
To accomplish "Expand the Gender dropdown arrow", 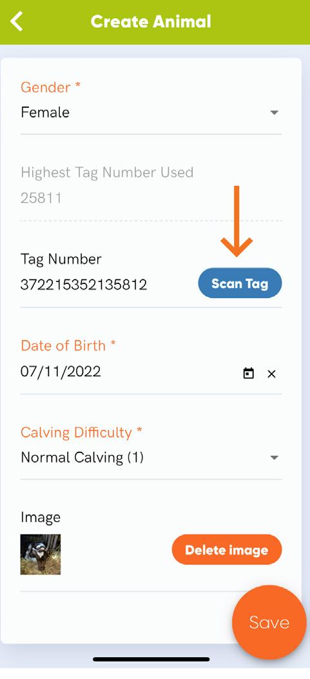I will (x=274, y=112).
